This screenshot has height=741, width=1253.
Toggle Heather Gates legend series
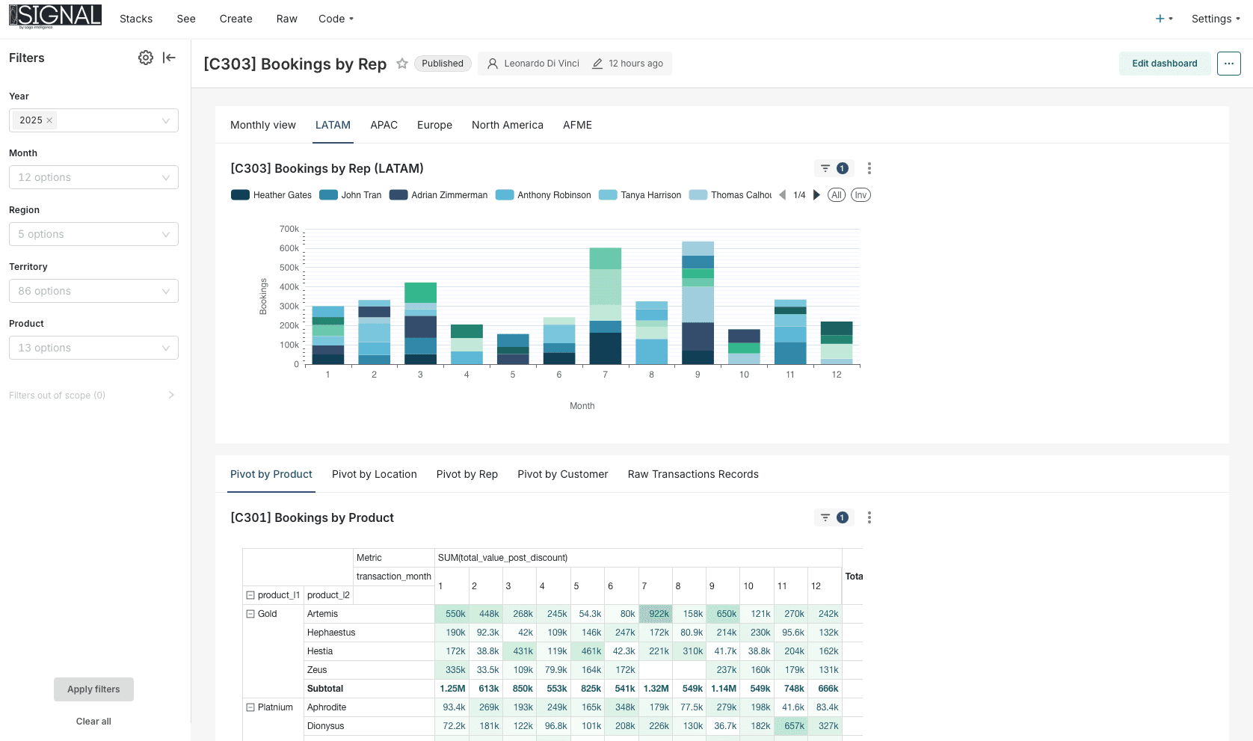click(271, 195)
